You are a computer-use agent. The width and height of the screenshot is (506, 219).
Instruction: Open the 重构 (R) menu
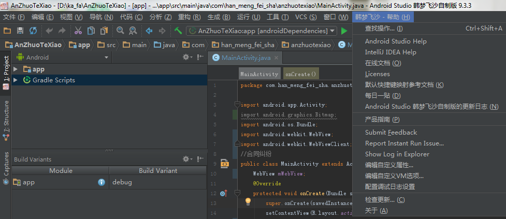pos(190,17)
